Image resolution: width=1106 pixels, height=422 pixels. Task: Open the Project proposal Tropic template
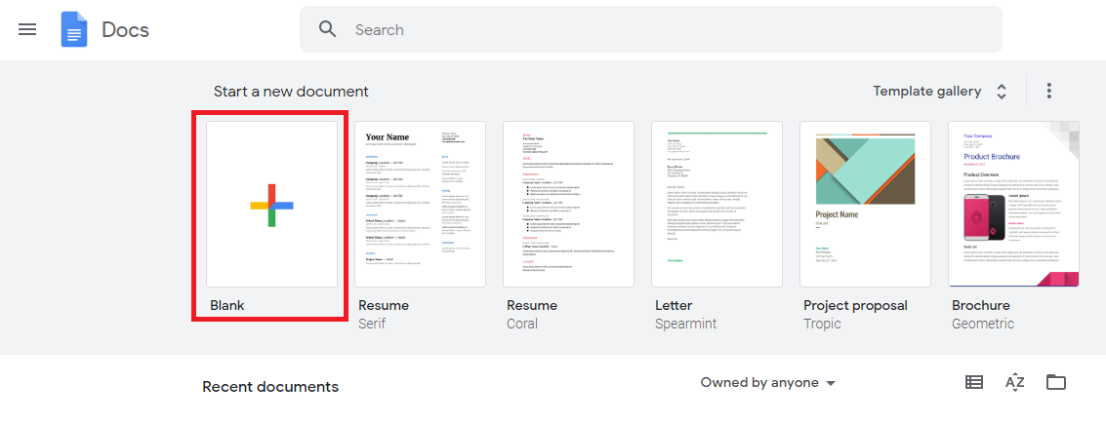tap(865, 204)
